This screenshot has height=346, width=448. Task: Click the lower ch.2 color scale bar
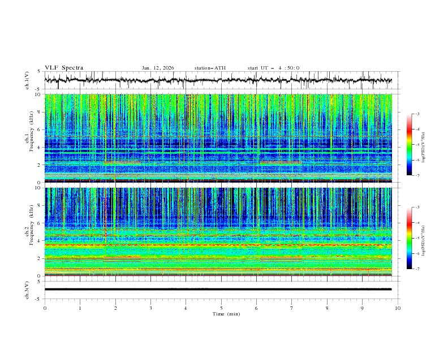[x=409, y=238]
